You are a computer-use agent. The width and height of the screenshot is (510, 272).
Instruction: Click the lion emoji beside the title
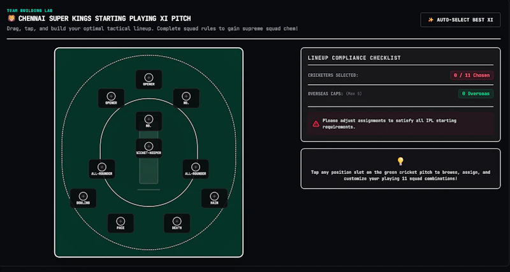(x=11, y=18)
